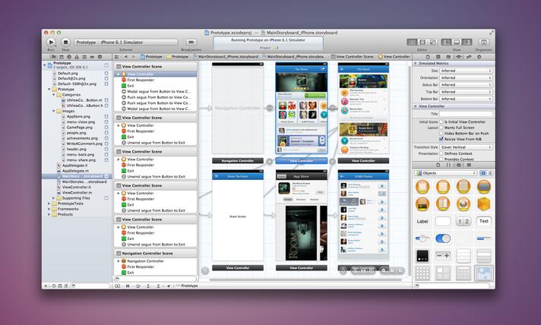Toggle the Navigator pane view button

click(447, 42)
